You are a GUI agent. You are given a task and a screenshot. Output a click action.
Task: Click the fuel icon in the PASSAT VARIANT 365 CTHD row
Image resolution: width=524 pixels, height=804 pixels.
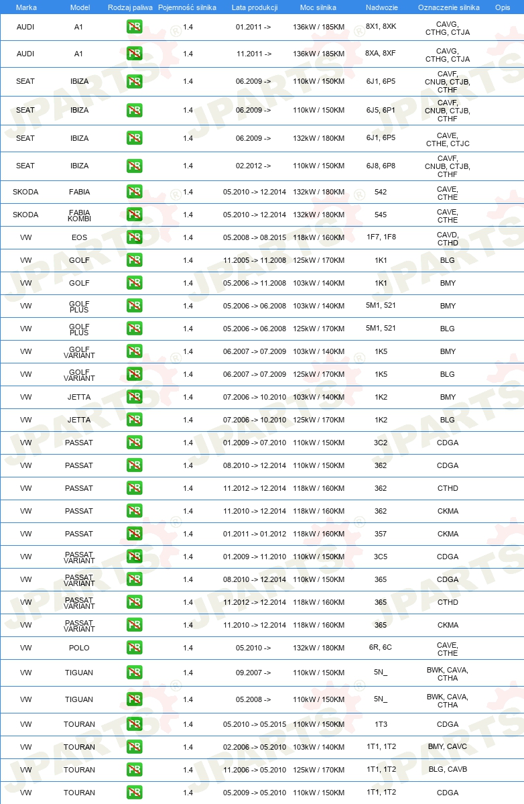[134, 602]
